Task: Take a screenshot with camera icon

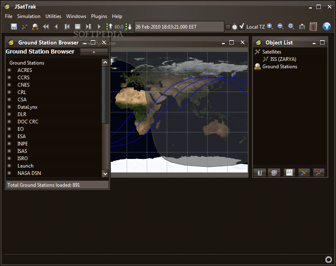Action: [x=302, y=27]
